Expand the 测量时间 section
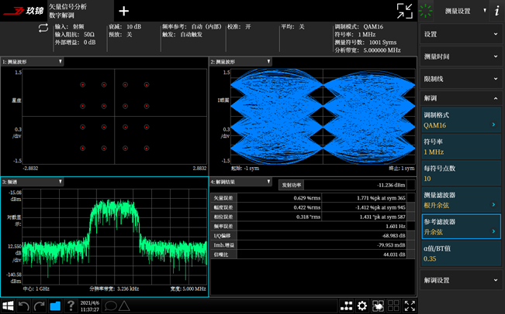This screenshot has height=314, width=505. pos(461,56)
